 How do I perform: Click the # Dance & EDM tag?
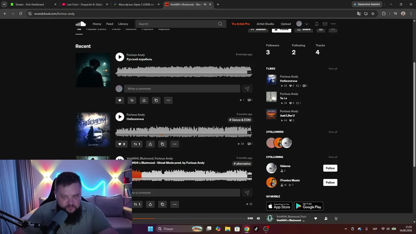coord(240,120)
